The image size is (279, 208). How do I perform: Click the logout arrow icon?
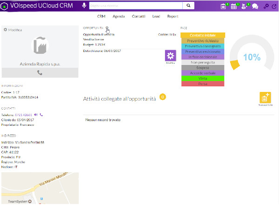click(x=274, y=6)
